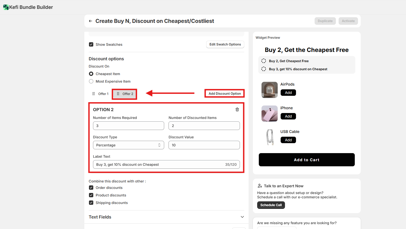Click the Add Discount Option button

(x=225, y=94)
